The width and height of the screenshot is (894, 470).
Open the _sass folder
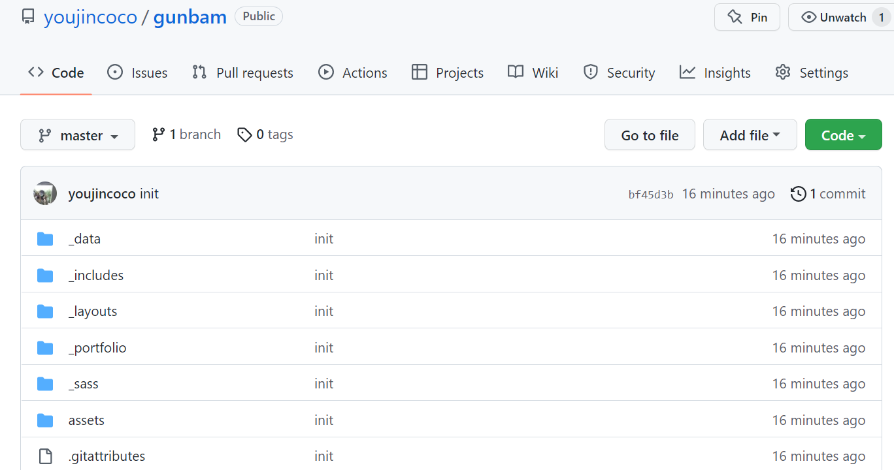click(84, 384)
